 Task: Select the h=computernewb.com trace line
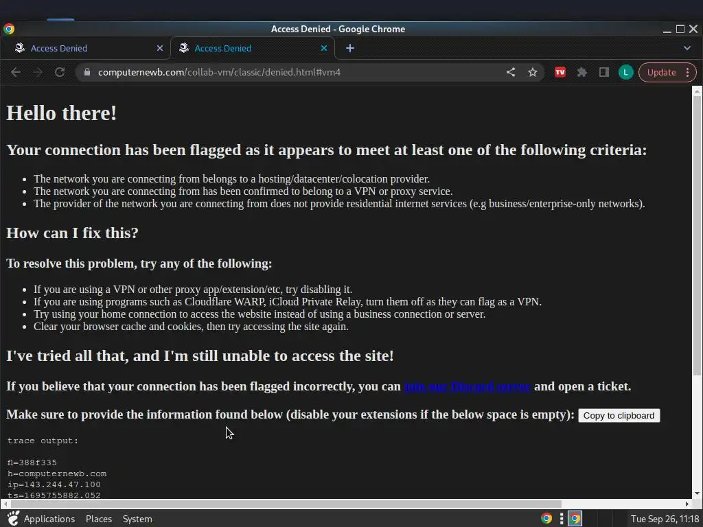[x=57, y=473]
